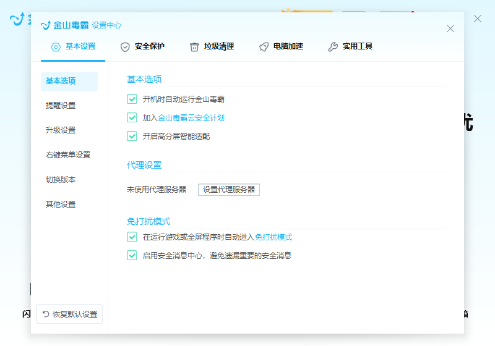Open the 金山毒霸云安全计划 link
495x346 pixels.
click(191, 118)
